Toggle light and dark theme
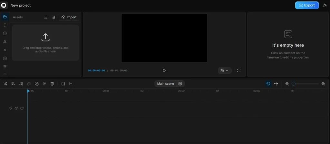Viewport: 330px width, 144px height. (325, 5)
